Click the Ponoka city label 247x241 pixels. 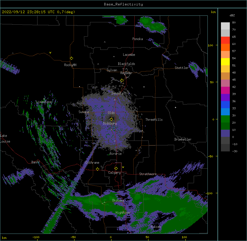click(138, 39)
